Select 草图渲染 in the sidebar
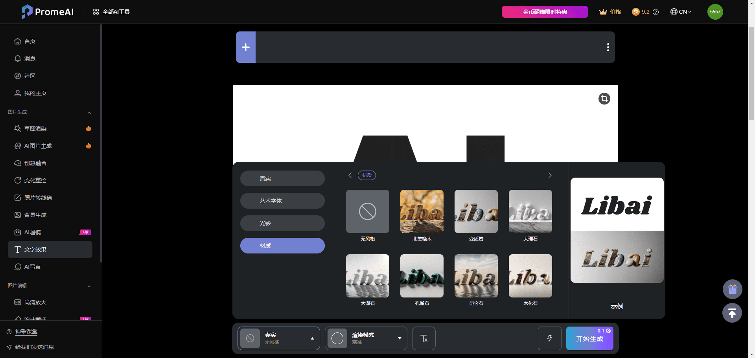755x358 pixels. click(x=50, y=129)
